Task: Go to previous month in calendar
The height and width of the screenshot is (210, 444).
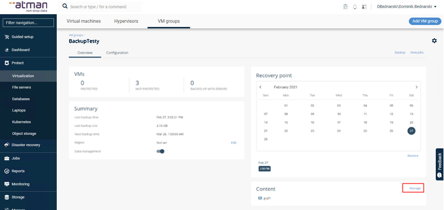Action: pyautogui.click(x=260, y=87)
